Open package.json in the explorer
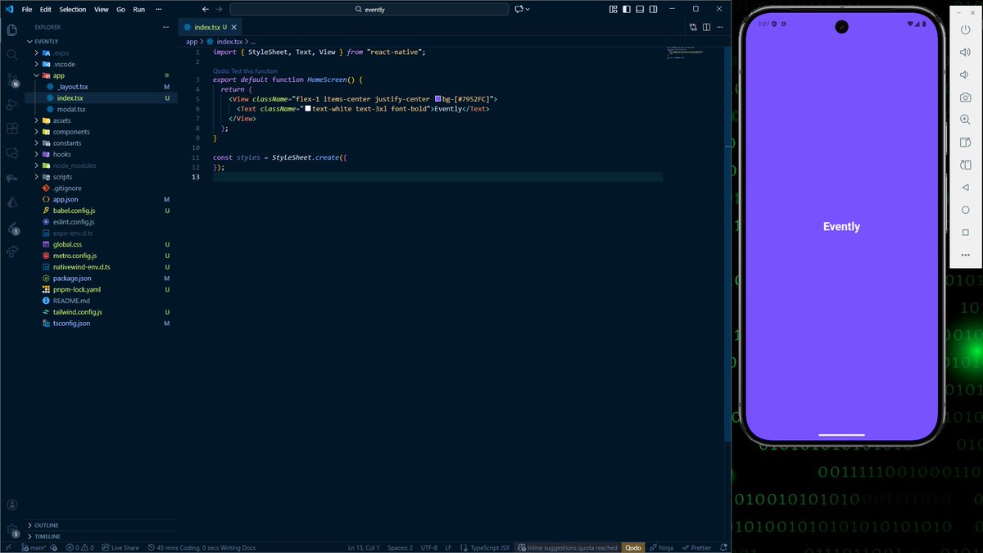 point(71,279)
